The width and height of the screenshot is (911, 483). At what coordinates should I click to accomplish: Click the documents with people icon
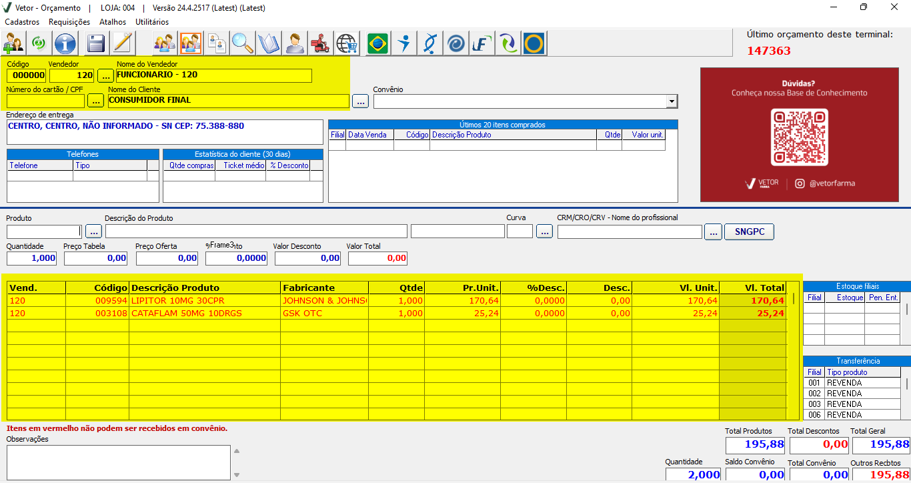tap(217, 43)
